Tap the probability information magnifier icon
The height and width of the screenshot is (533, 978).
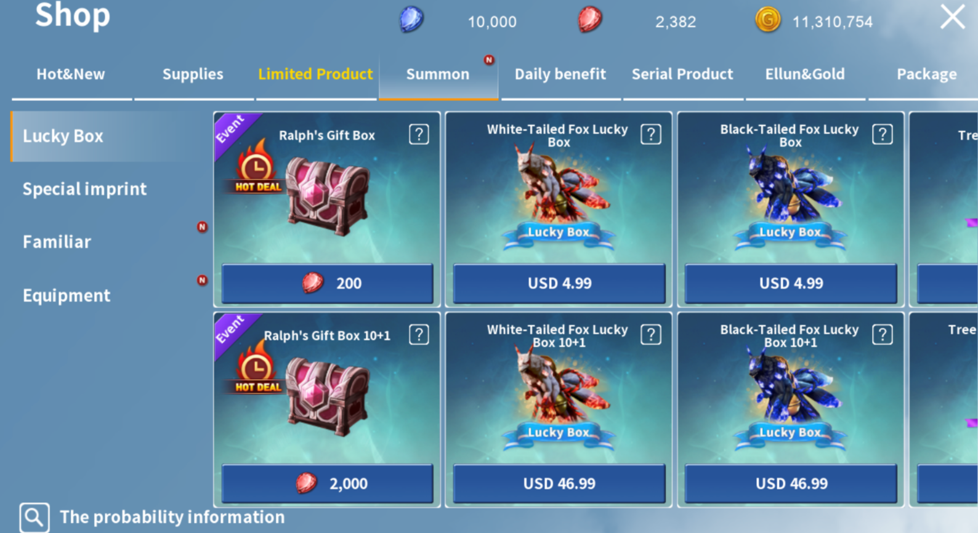(34, 517)
